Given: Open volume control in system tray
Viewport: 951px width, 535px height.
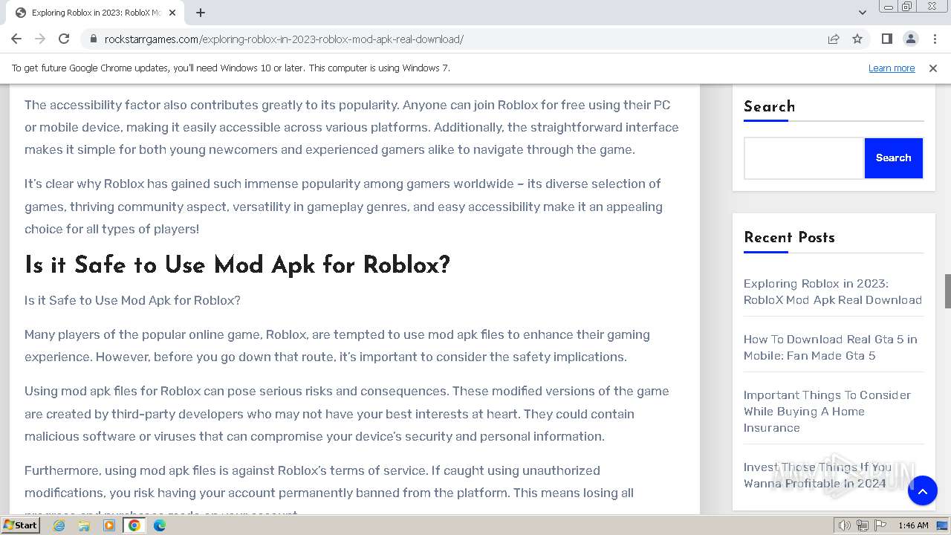Looking at the screenshot, I should coord(845,525).
